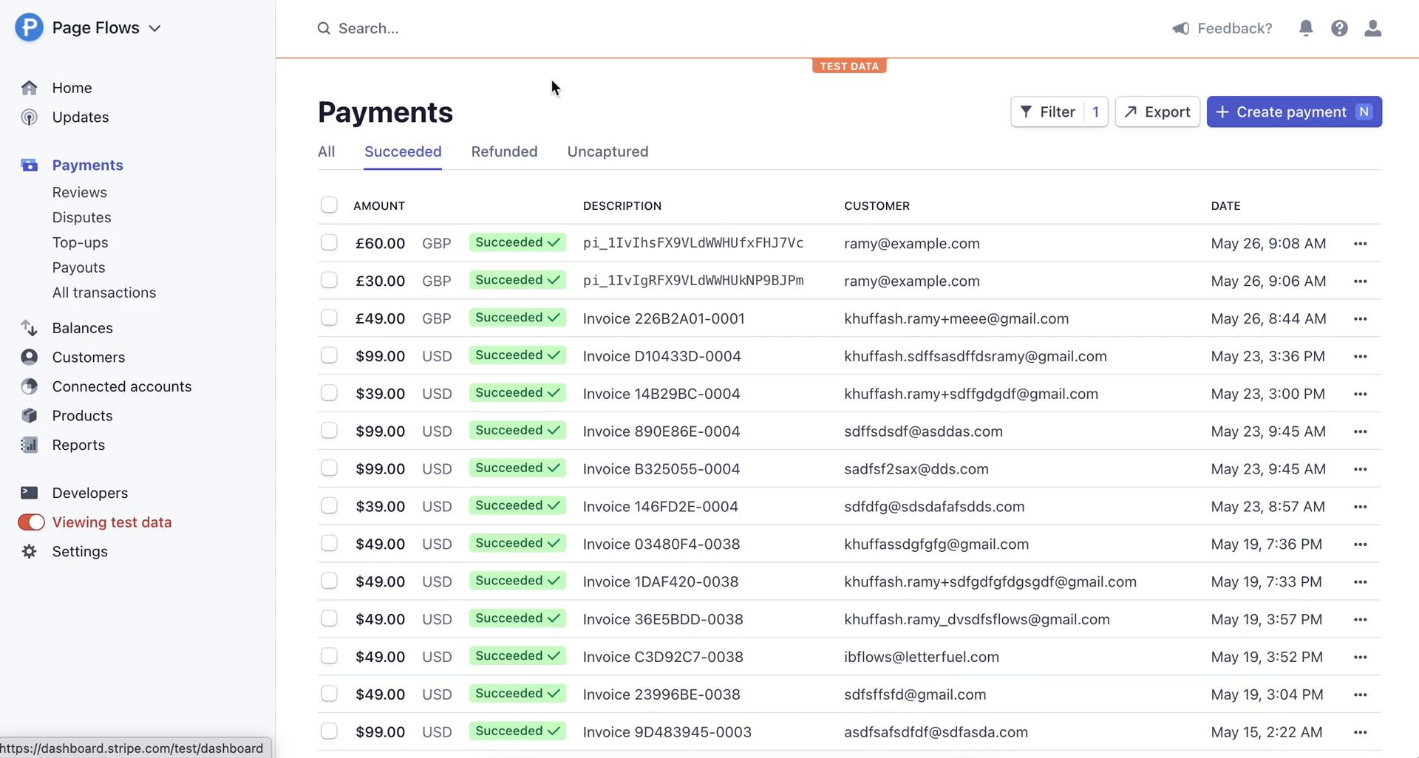1419x758 pixels.
Task: Select checkbox for Invoice 14B29BC-0004
Action: click(329, 394)
